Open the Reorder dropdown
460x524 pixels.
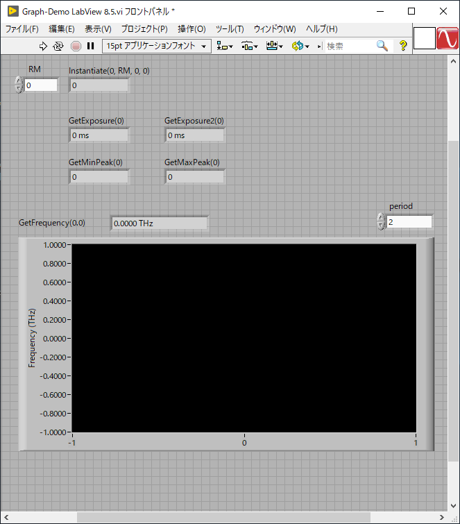[x=300, y=46]
